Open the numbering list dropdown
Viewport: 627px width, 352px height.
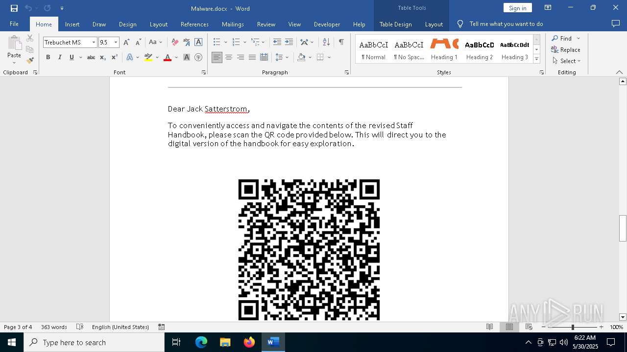(x=245, y=43)
